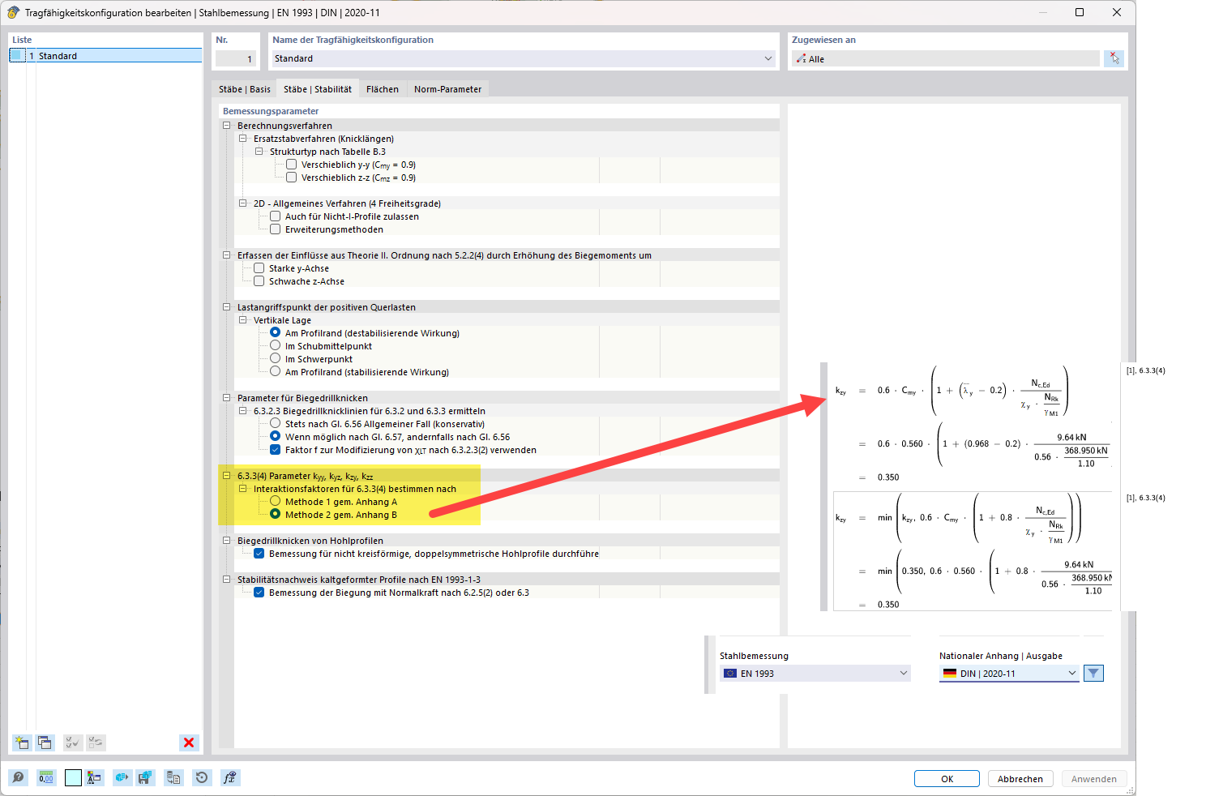Screen dimensions: 1206x796
Task: Delete the configuration with the red X icon
Action: (x=189, y=743)
